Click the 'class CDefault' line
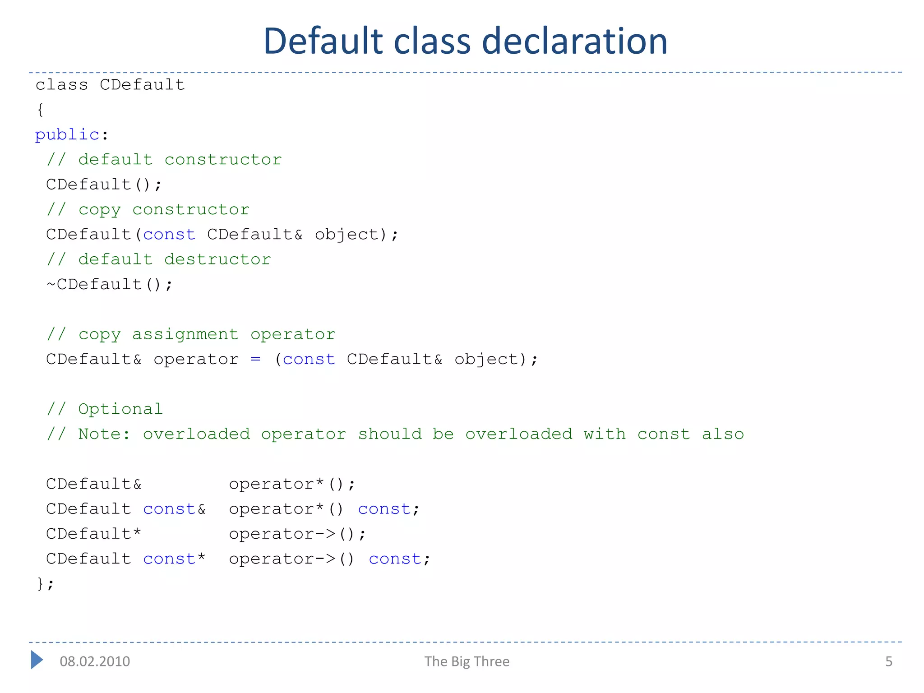This screenshot has width=924, height=693. (110, 85)
